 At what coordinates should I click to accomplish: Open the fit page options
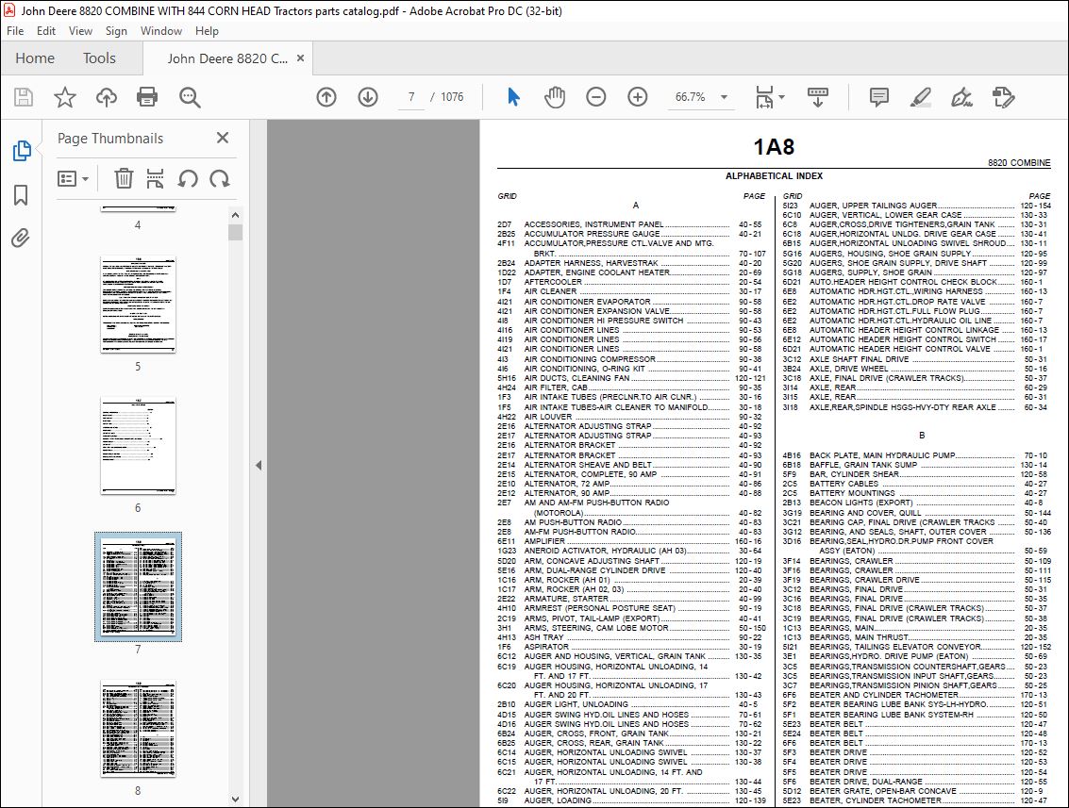tap(770, 97)
